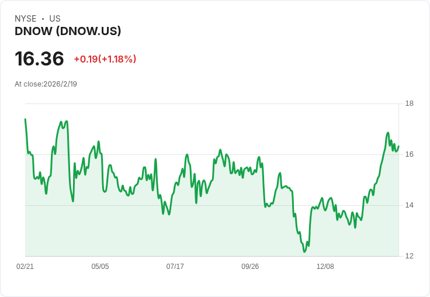Click the chart's lowest point near 12
This screenshot has width=430, height=297.
click(304, 251)
